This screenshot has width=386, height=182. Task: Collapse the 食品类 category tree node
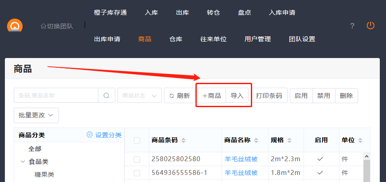coord(23,162)
